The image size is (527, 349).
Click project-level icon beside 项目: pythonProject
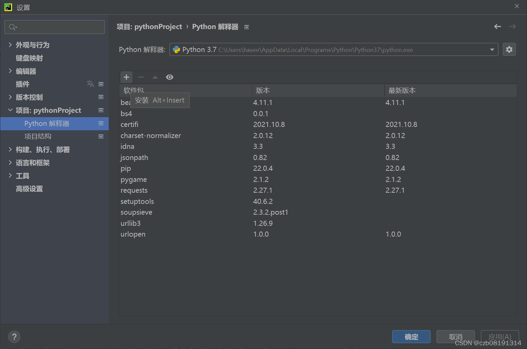(x=101, y=110)
